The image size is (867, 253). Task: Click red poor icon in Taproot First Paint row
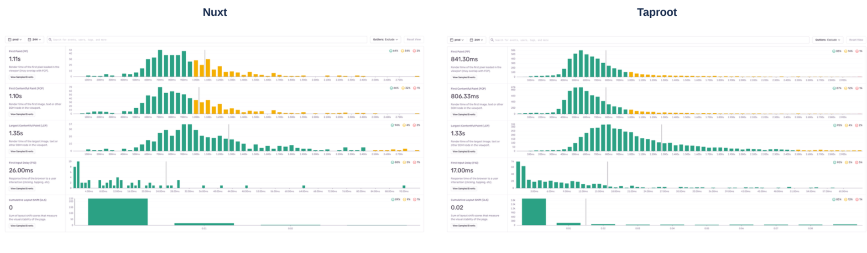click(x=857, y=51)
